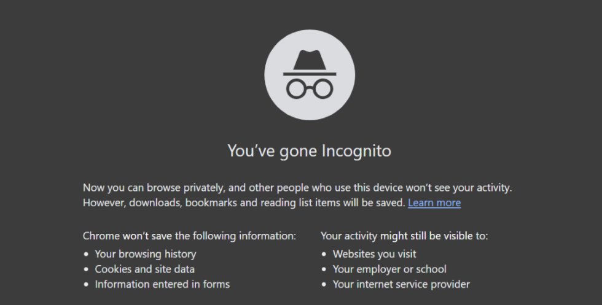
Task: Click "Chrome won't save the following information" heading
Action: click(189, 236)
